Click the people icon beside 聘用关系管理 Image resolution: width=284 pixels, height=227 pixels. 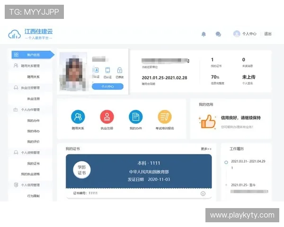click(16, 66)
